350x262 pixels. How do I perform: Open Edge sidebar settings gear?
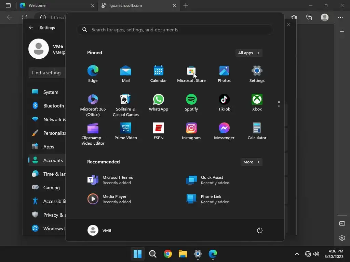click(342, 238)
